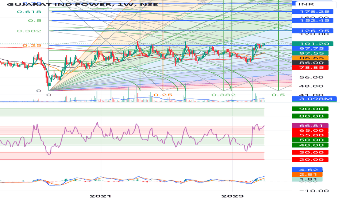Click the 0.382 label beside the 126.95 line
The image size is (340, 200).
pos(29,31)
